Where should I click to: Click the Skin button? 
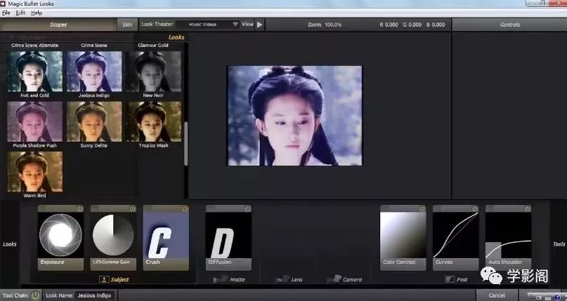[127, 25]
